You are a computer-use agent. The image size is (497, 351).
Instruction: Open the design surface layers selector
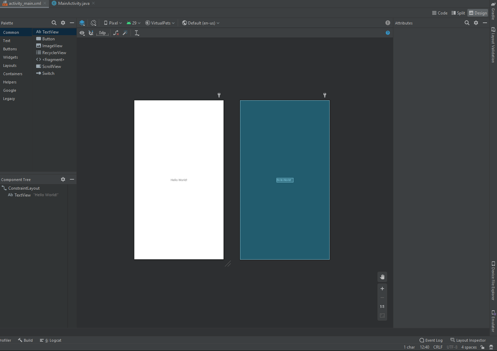click(x=82, y=23)
